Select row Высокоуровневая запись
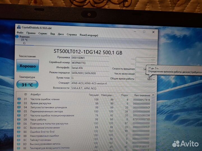The image size is (202, 151). [x=84, y=143]
